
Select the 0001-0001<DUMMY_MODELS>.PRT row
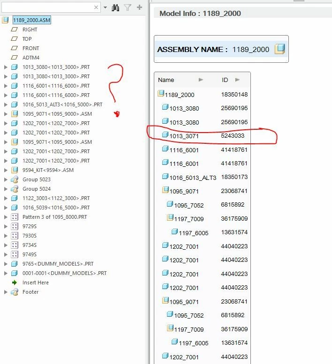(65, 273)
